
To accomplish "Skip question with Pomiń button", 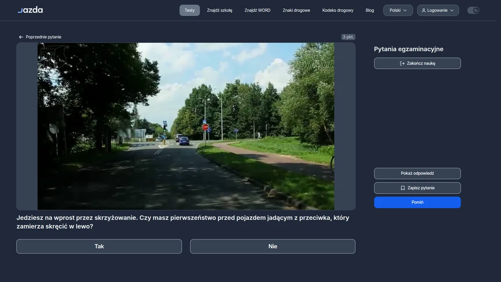I will click(417, 202).
